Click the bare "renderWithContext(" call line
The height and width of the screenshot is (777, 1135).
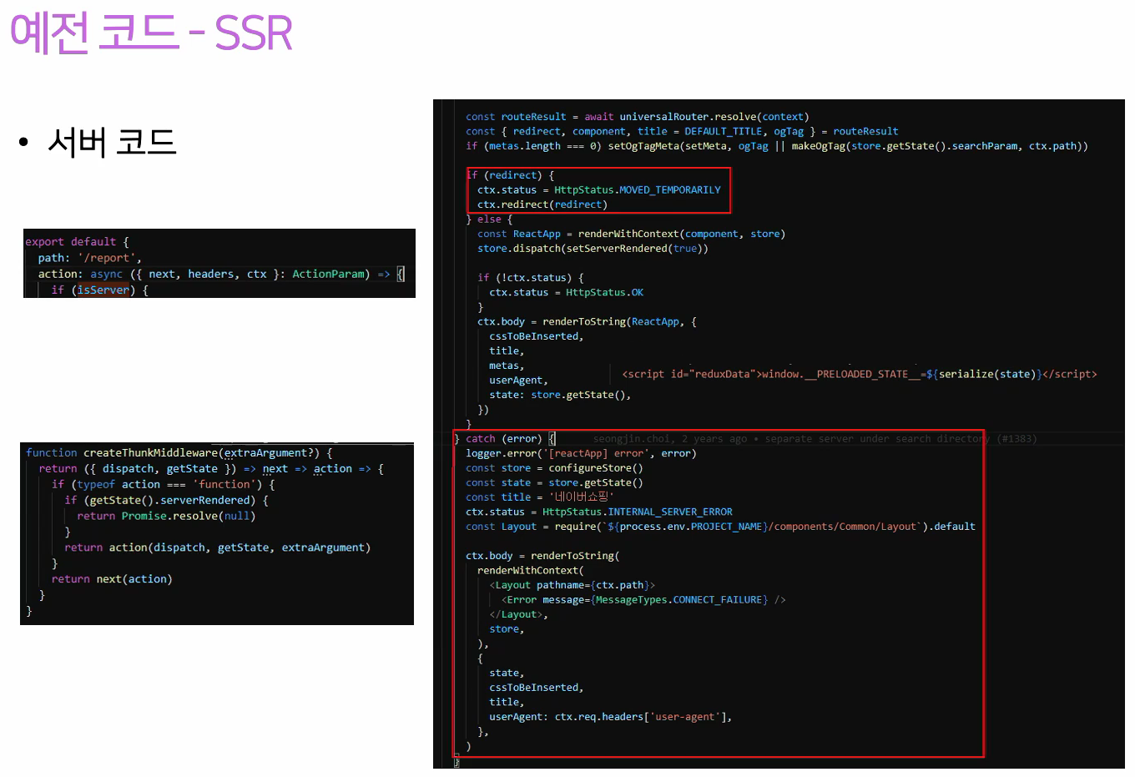[531, 571]
